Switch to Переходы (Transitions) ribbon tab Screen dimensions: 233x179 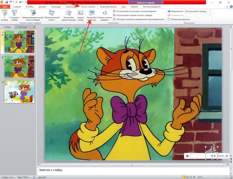(x=56, y=7)
